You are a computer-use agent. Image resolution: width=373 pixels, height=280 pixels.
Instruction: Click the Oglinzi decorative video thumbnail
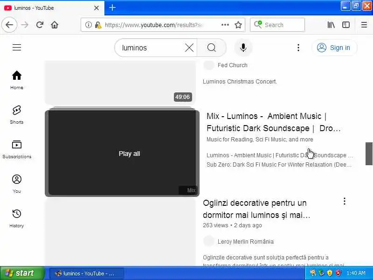[x=120, y=232]
